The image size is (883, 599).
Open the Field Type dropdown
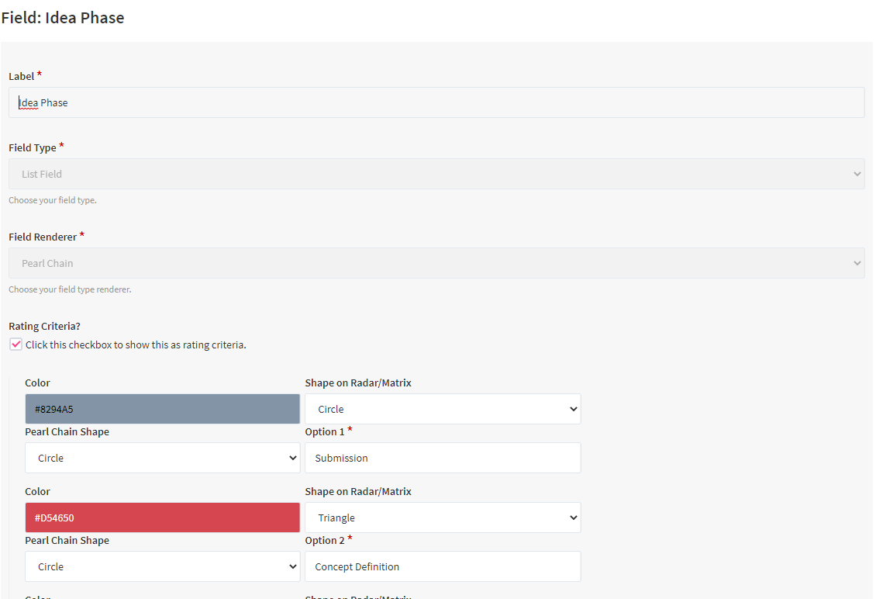coord(436,174)
